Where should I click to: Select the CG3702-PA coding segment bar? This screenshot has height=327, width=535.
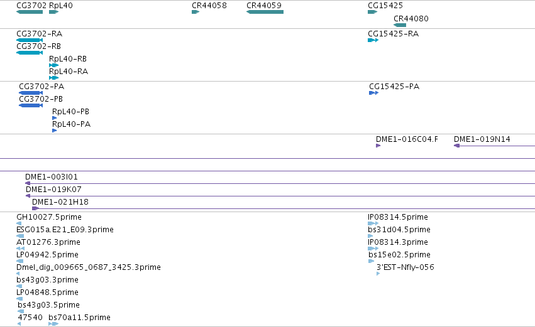tap(31, 93)
